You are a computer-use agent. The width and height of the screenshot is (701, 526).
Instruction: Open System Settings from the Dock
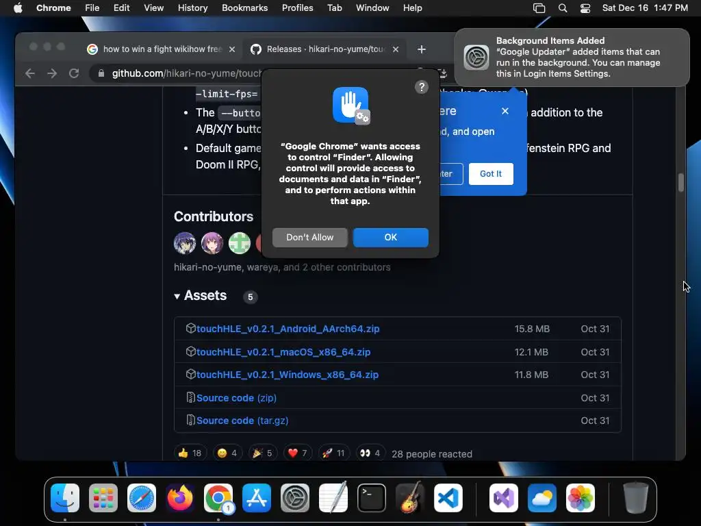pyautogui.click(x=295, y=498)
